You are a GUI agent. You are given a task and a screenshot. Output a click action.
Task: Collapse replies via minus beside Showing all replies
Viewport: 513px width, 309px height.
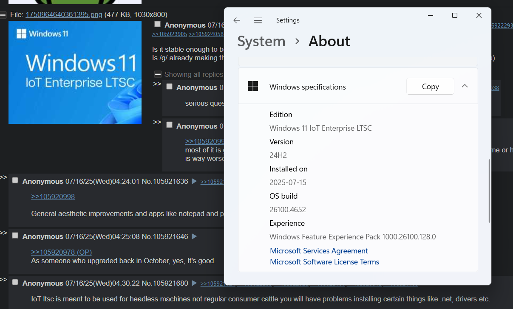[158, 74]
